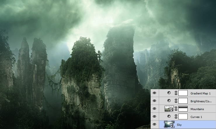Select the layer named Gradient Map 1
Viewport: 216px width, 129px height.
coord(201,93)
